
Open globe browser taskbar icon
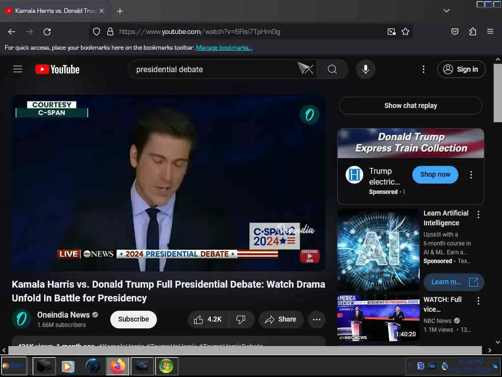click(x=93, y=366)
